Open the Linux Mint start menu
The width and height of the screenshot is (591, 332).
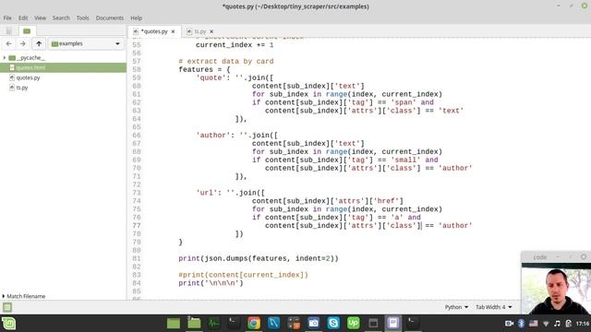(x=8, y=324)
